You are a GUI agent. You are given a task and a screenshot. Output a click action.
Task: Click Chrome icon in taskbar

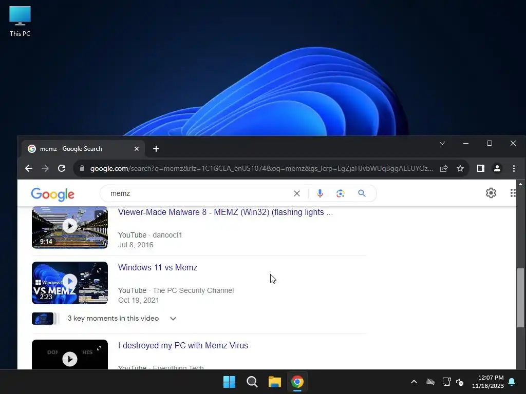point(297,382)
